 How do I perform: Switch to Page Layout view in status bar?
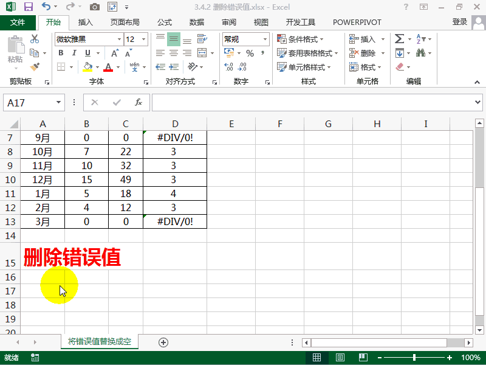click(340, 358)
